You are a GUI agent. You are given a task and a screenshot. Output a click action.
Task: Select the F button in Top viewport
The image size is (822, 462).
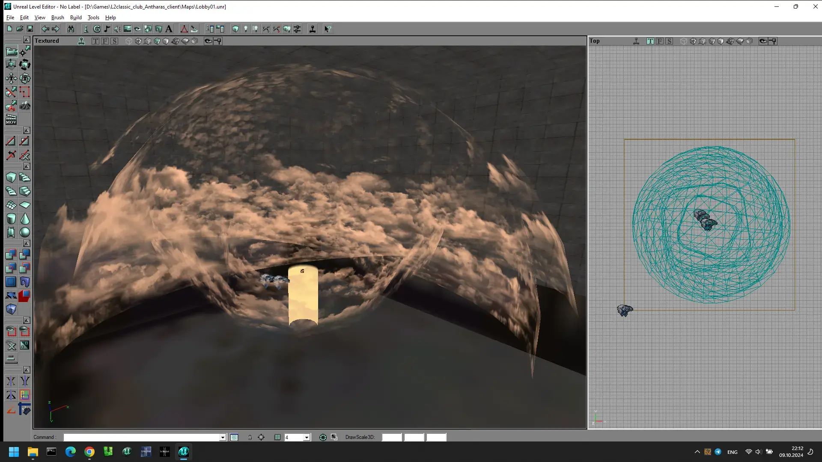[x=660, y=41]
